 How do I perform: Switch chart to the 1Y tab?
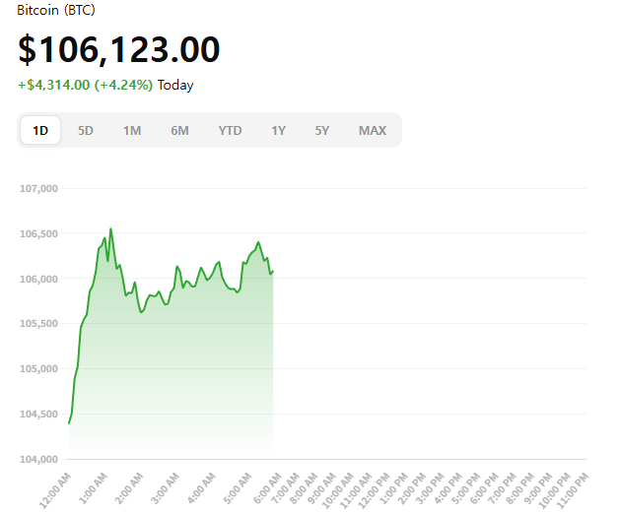pos(279,130)
